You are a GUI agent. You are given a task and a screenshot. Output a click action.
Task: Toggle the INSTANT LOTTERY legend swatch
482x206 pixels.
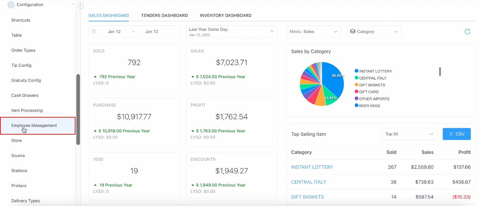[356, 71]
